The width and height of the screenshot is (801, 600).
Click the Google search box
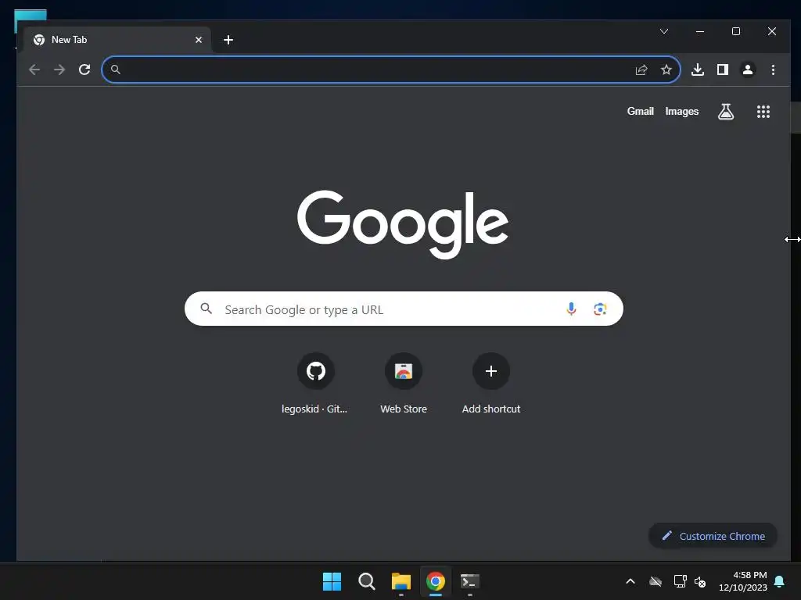point(404,309)
